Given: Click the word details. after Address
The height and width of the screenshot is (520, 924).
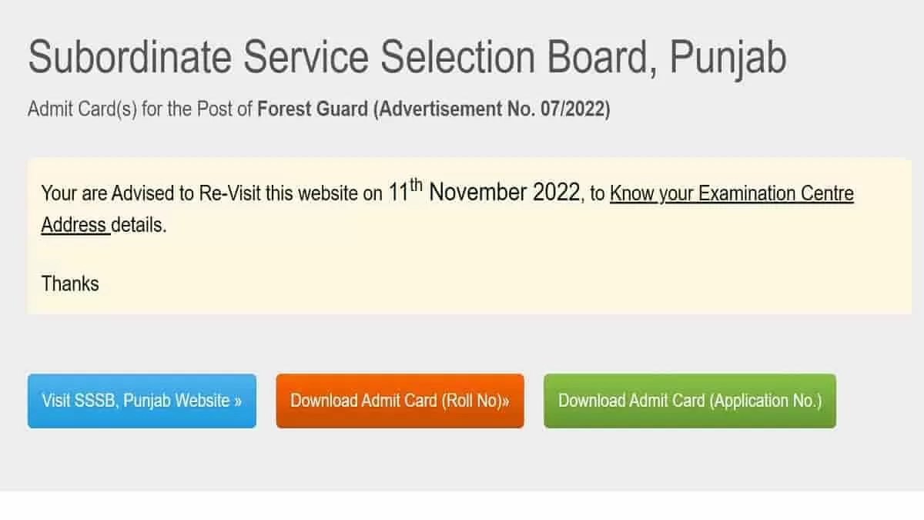Looking at the screenshot, I should click(139, 225).
